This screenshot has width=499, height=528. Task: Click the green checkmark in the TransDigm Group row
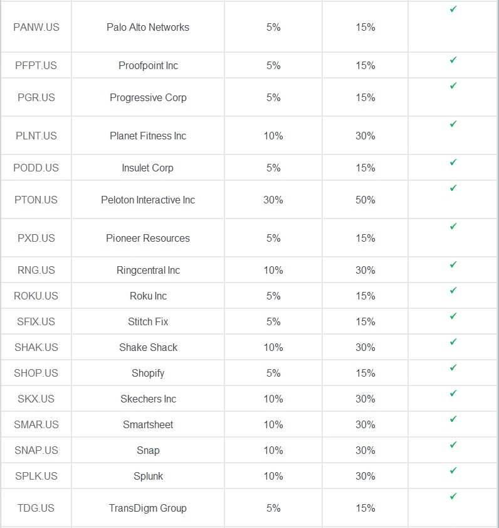453,496
